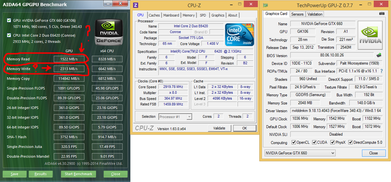391x182 pixels.
Task: Open the SPD tab in CPU-Z
Action: 203,15
